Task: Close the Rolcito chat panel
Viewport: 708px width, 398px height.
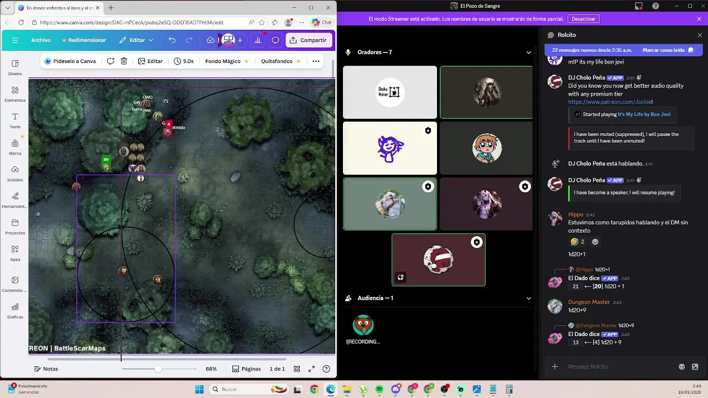Action: click(699, 35)
